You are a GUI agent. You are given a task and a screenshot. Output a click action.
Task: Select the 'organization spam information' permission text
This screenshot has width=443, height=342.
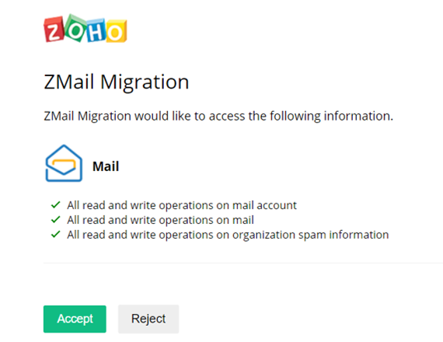(311, 236)
